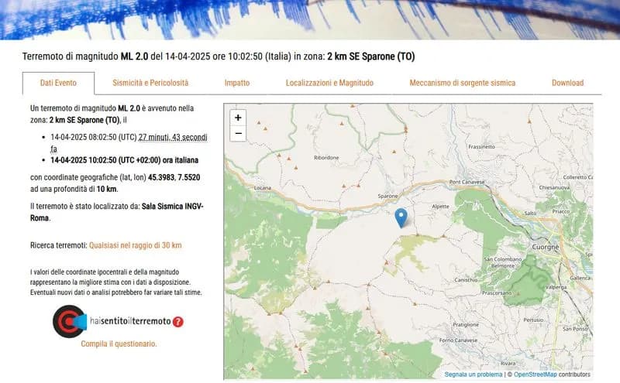Click the Sparone label on the map
Image resolution: width=620 pixels, height=383 pixels.
pyautogui.click(x=388, y=197)
